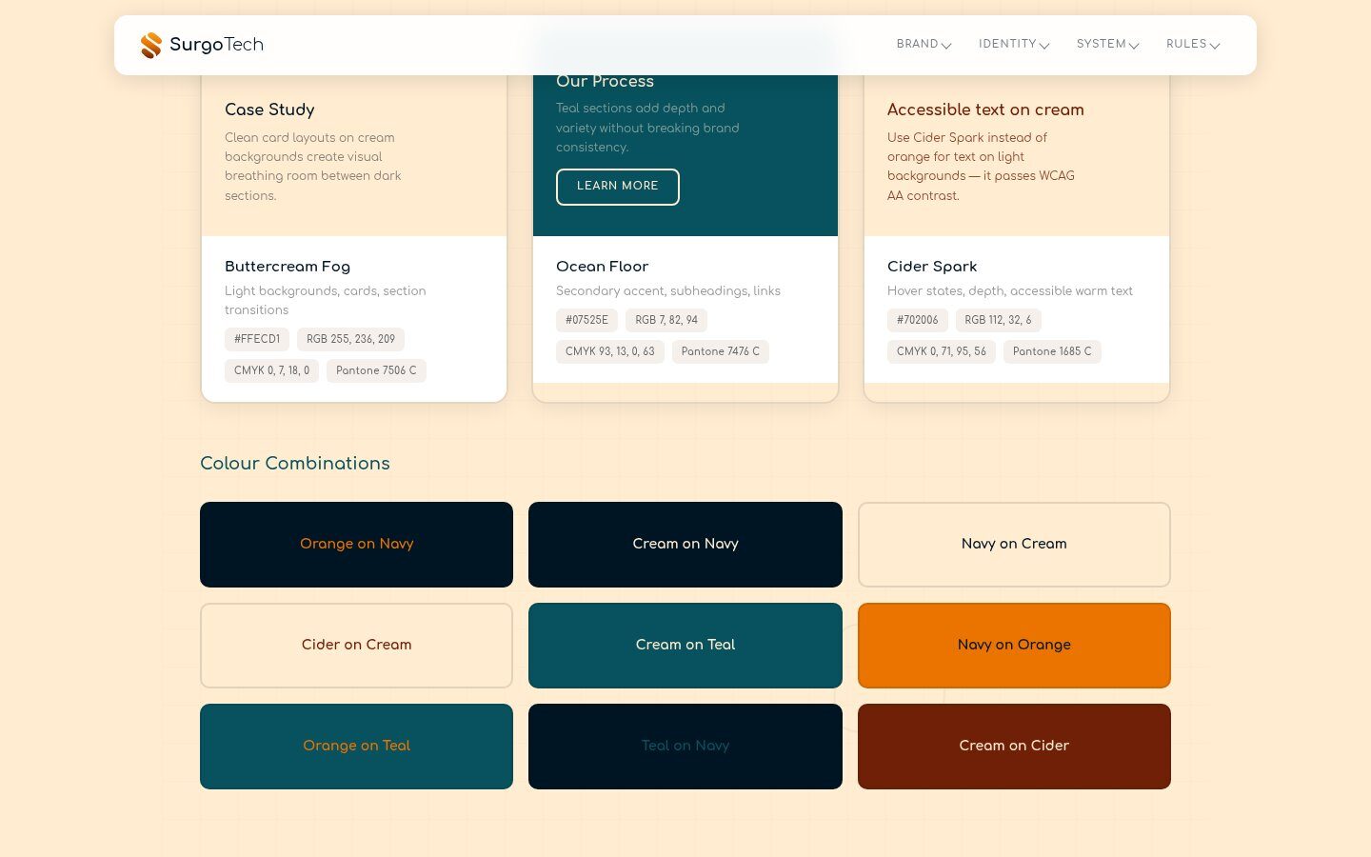Click the Accessible text on cream heading
1371x857 pixels.
tap(985, 110)
